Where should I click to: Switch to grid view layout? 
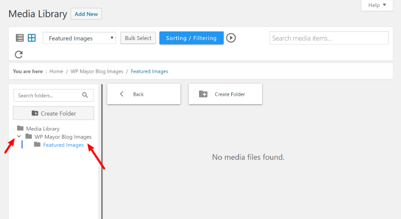(x=32, y=38)
